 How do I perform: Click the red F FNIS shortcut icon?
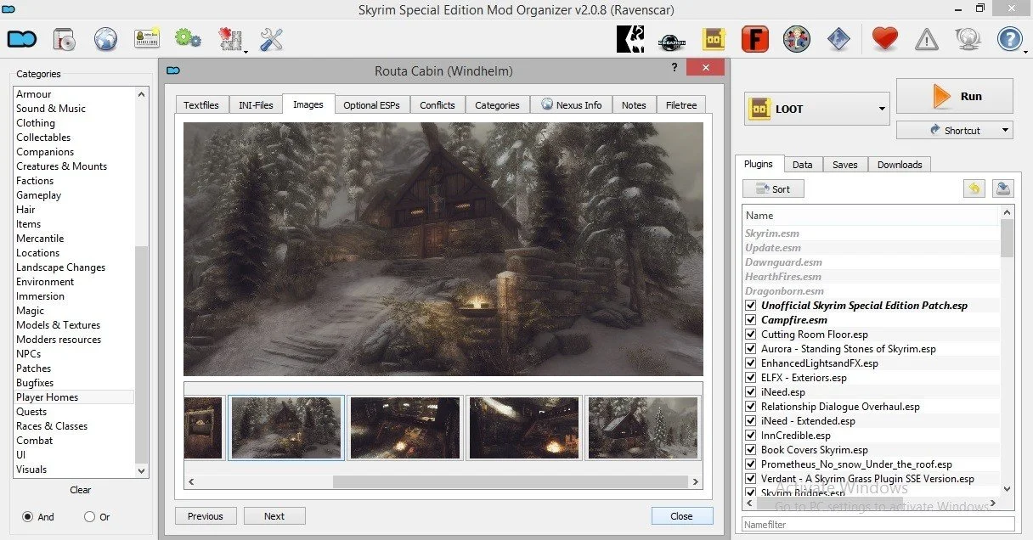[754, 39]
